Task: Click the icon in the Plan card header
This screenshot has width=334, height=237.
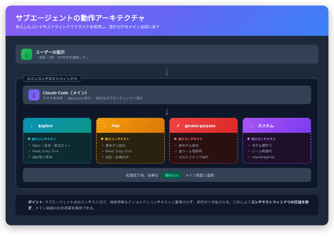Action: (x=106, y=125)
